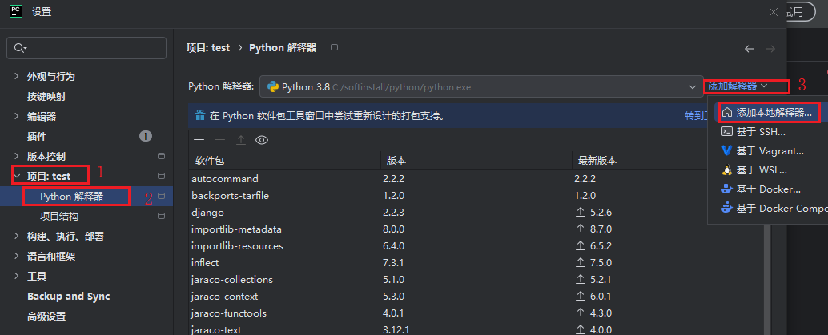
Task: Select the autocommand package row
Action: point(476,179)
